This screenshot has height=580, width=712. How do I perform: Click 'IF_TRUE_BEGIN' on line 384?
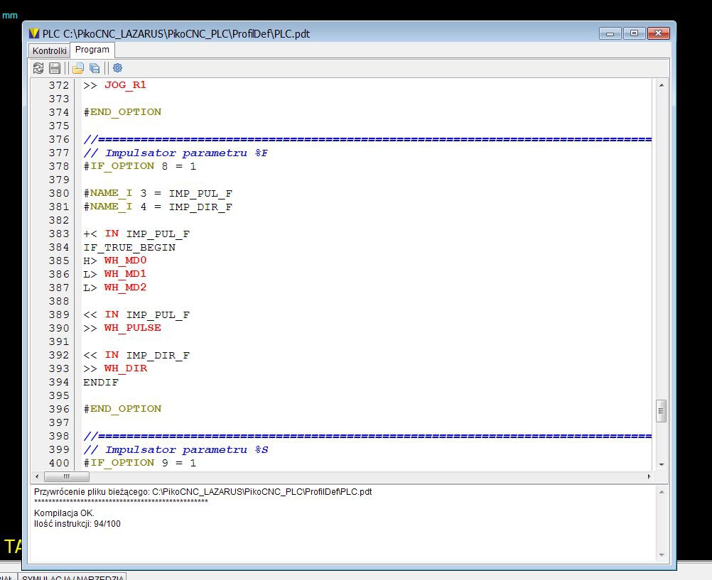(129, 247)
